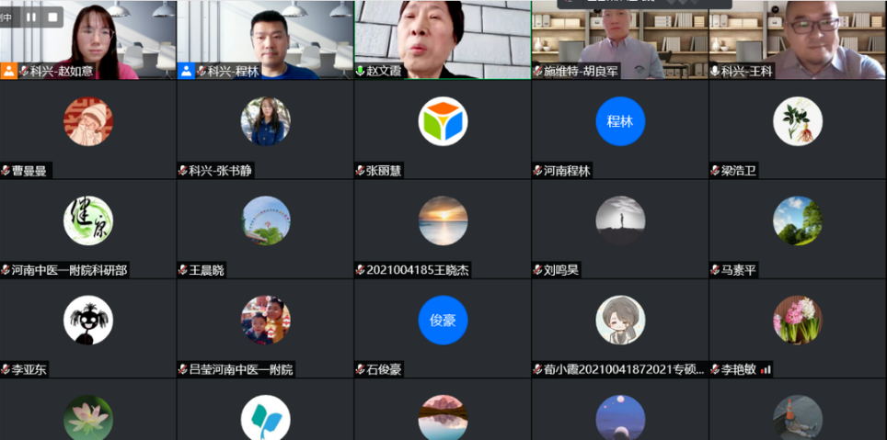887x440 pixels.
Task: Select the blue 俊豪 avatar for 石俊豪
Action: pyautogui.click(x=443, y=320)
